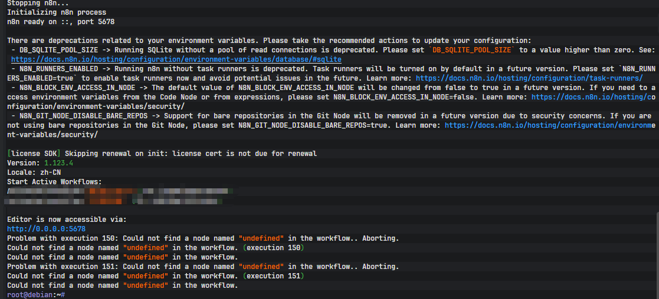Image resolution: width=659 pixels, height=299 pixels.
Task: Click the green version number 1.123.4
Action: pos(58,163)
